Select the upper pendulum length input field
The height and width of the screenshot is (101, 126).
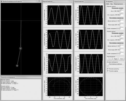[x=121, y=21]
